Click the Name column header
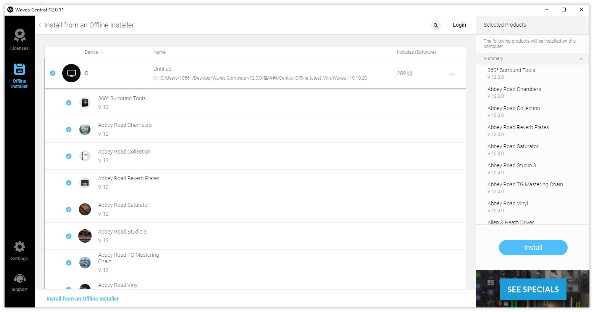The image size is (594, 312). pos(160,52)
